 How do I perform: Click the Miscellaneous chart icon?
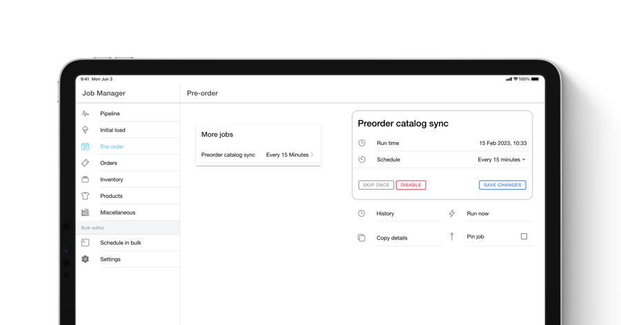[86, 213]
